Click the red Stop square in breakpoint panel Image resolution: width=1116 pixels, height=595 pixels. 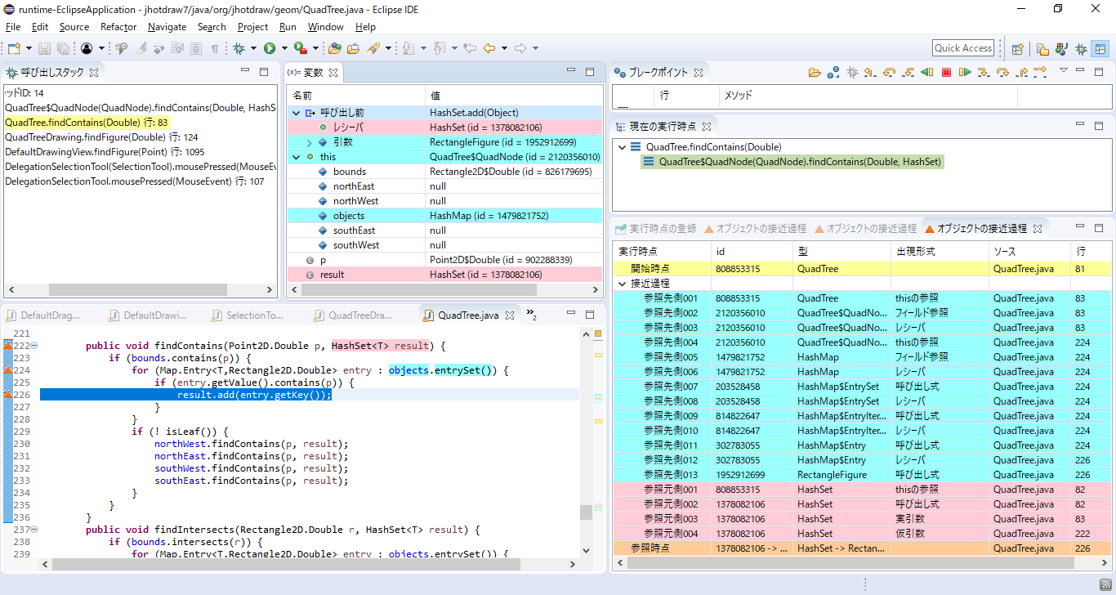(946, 72)
